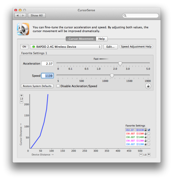This screenshot has width=173, height=180.
Task: Zoom in horizontal graph axis plus button
Action: click(149, 154)
